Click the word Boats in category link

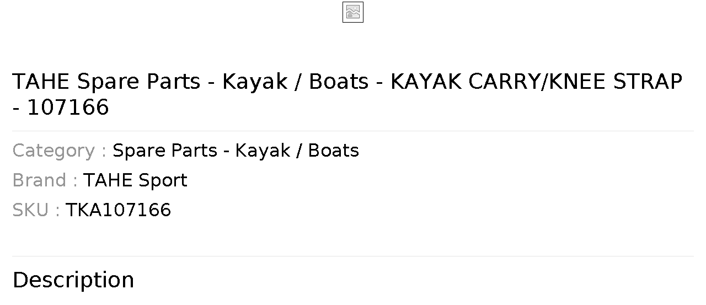tap(334, 151)
